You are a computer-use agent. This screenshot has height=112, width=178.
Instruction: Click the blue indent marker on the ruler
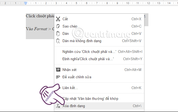click(26, 3)
